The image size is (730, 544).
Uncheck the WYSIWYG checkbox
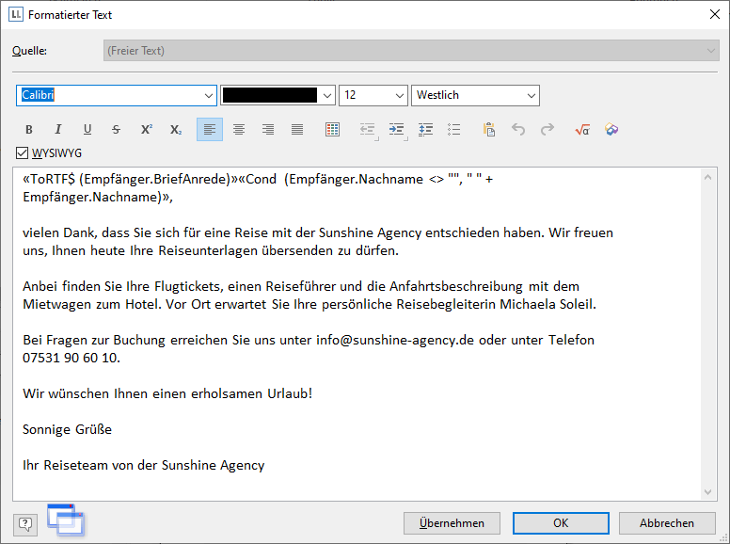coord(23,152)
